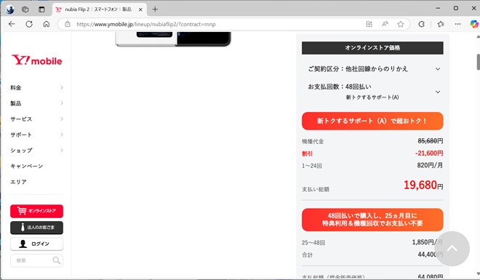Expand the 料金 menu item

click(36, 87)
